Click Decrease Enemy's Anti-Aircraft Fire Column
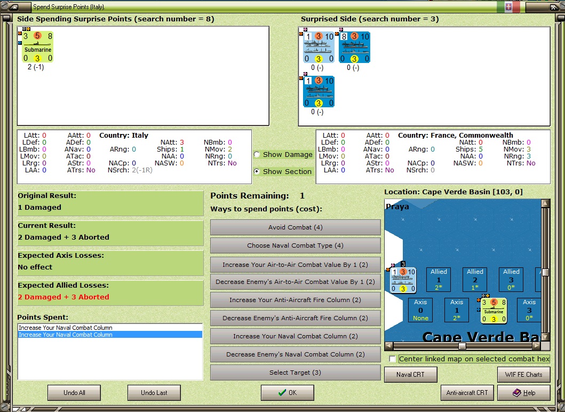The height and width of the screenshot is (412, 565). pyautogui.click(x=295, y=318)
